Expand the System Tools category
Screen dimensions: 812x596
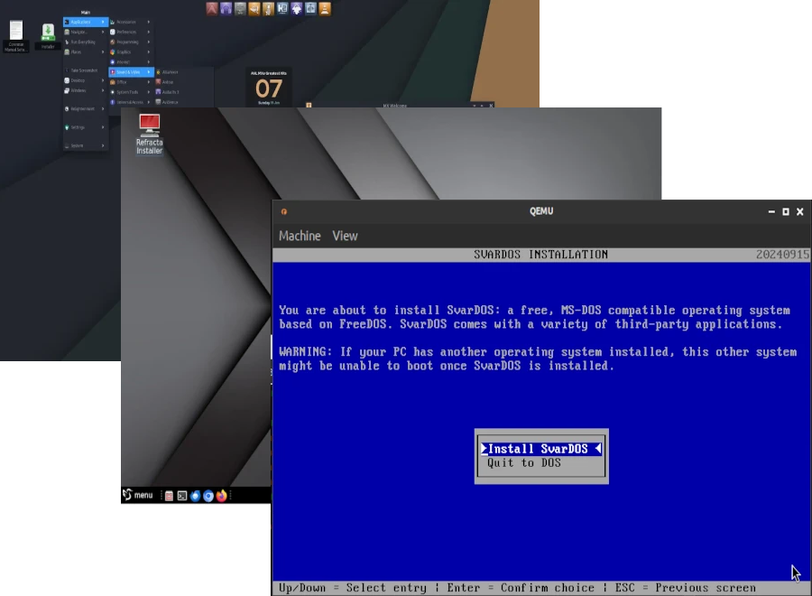[x=131, y=92]
